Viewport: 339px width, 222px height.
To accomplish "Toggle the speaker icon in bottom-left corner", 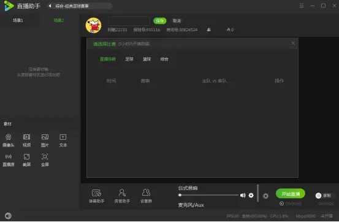I will click(8, 216).
